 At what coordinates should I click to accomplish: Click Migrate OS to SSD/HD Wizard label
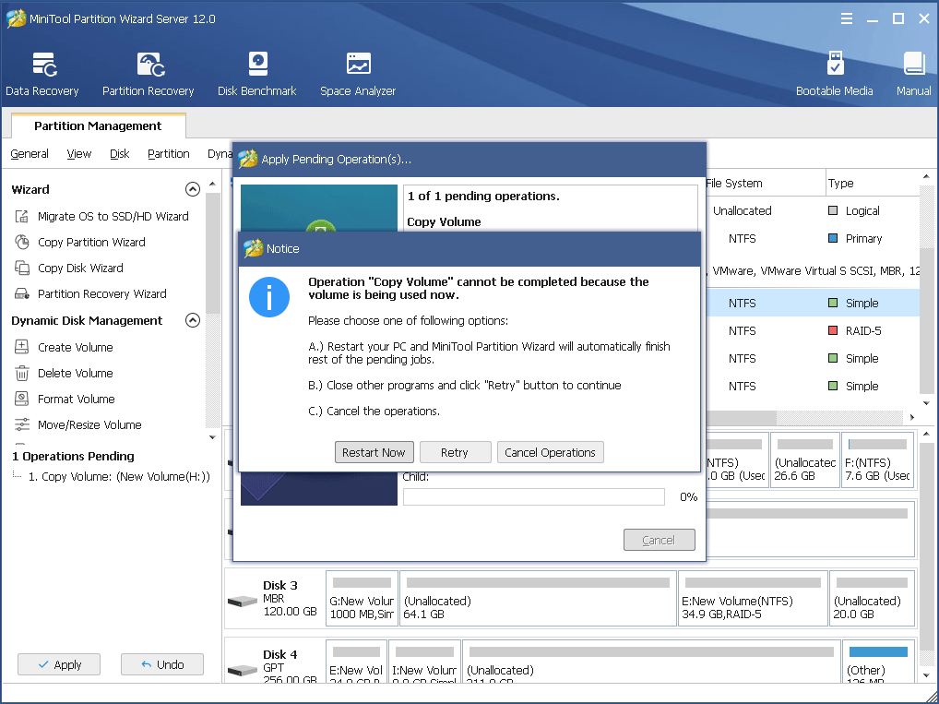coord(113,216)
